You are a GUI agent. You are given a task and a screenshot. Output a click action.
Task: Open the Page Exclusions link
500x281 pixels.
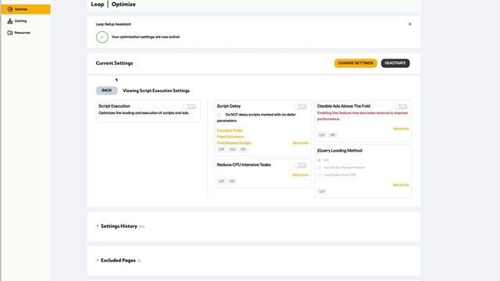tap(230, 137)
